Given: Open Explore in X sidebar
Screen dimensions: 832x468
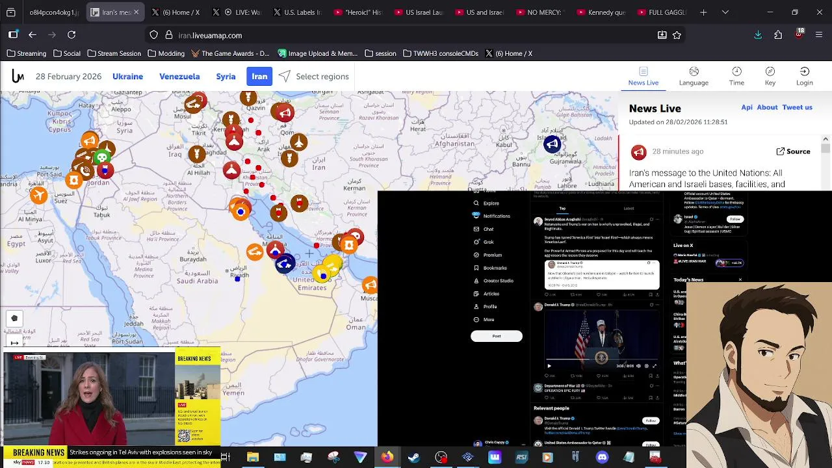Looking at the screenshot, I should 486,203.
